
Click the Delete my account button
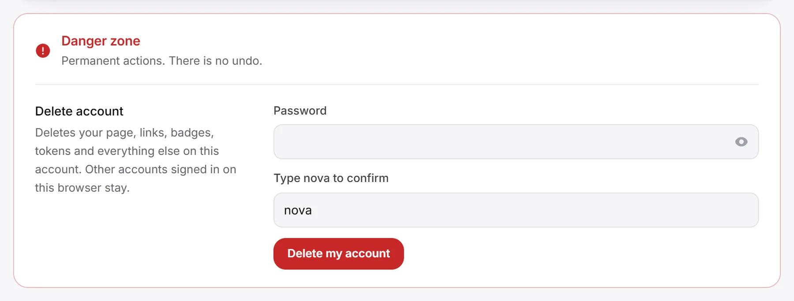pyautogui.click(x=338, y=254)
